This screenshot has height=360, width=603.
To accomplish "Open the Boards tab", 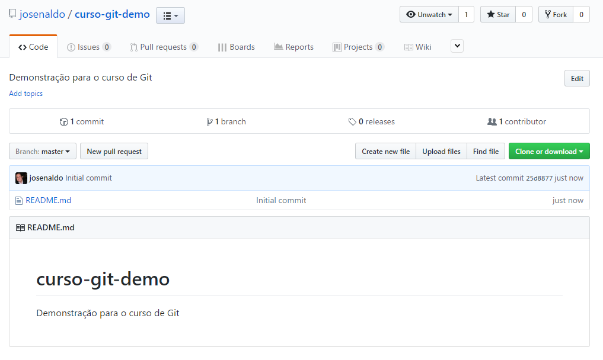I will [236, 47].
